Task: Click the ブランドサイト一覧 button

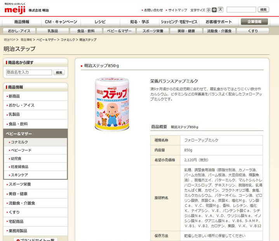Action: point(35,239)
